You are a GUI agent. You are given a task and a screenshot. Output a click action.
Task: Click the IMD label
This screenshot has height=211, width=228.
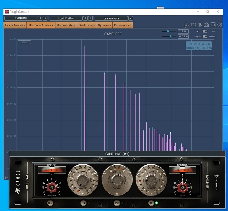[x=212, y=31]
